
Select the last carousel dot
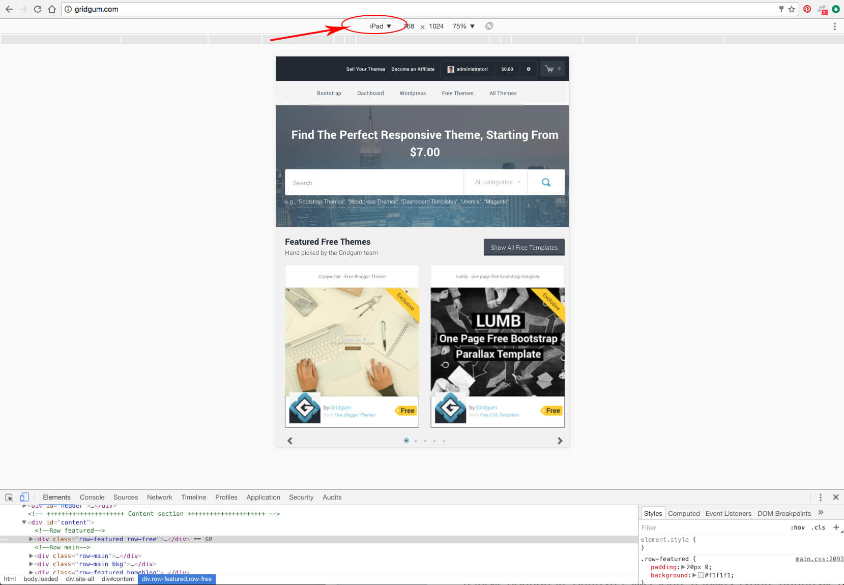pos(444,441)
